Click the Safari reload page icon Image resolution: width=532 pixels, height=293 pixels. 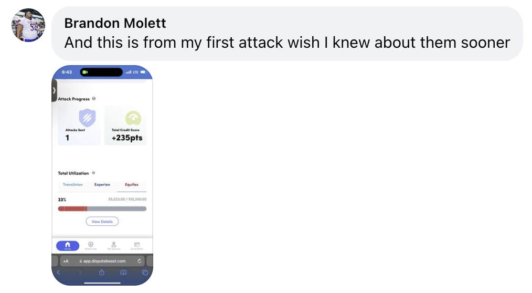pyautogui.click(x=140, y=261)
